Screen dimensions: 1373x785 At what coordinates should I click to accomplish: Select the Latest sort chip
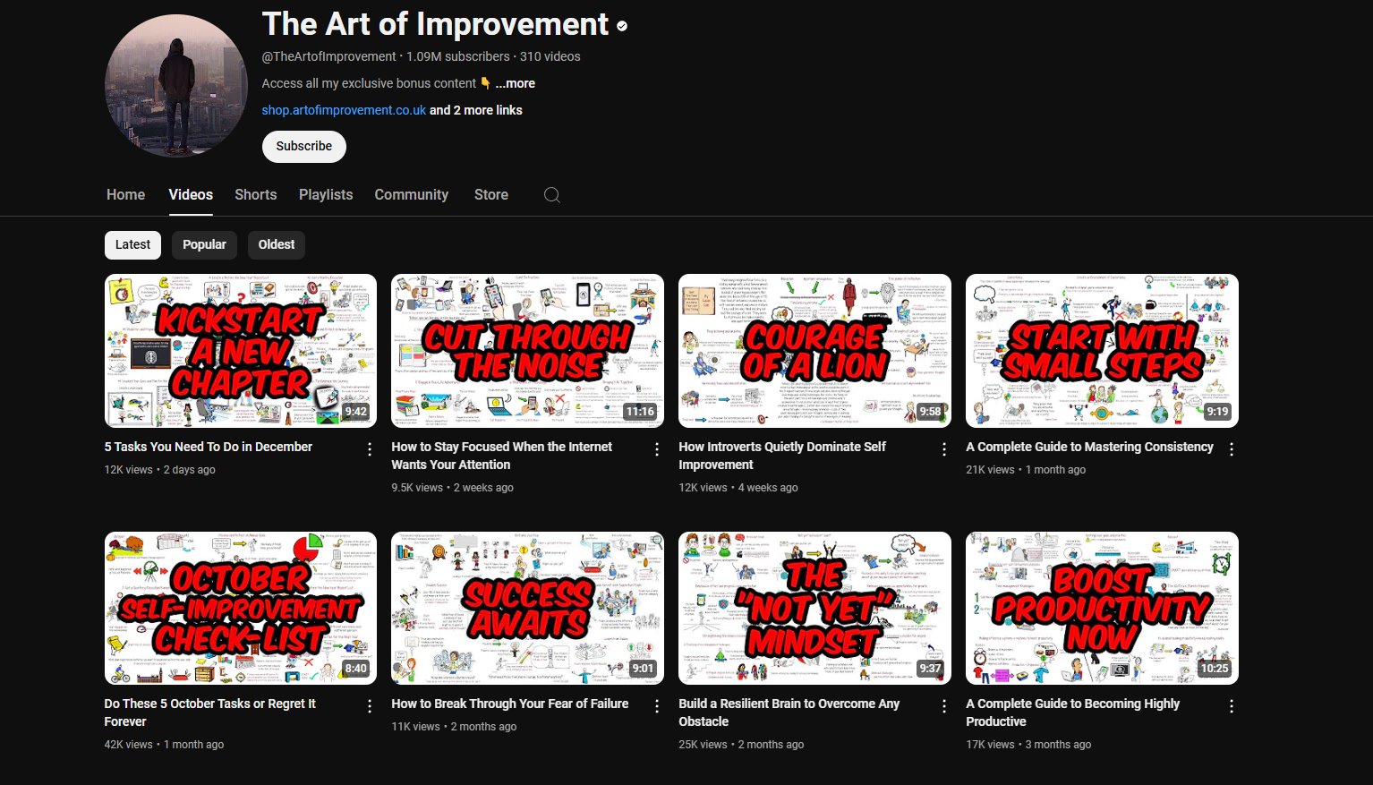point(132,244)
